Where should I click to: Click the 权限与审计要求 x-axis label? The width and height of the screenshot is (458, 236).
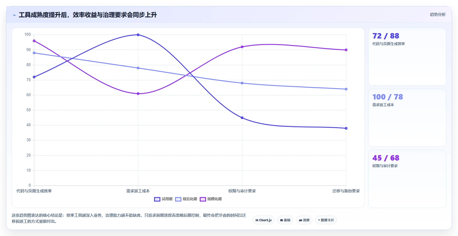coord(242,191)
